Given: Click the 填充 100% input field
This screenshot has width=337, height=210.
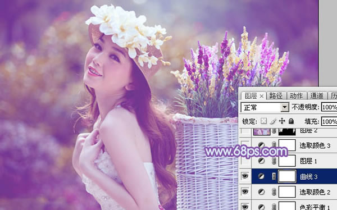Looking at the screenshot, I should click(x=329, y=122).
